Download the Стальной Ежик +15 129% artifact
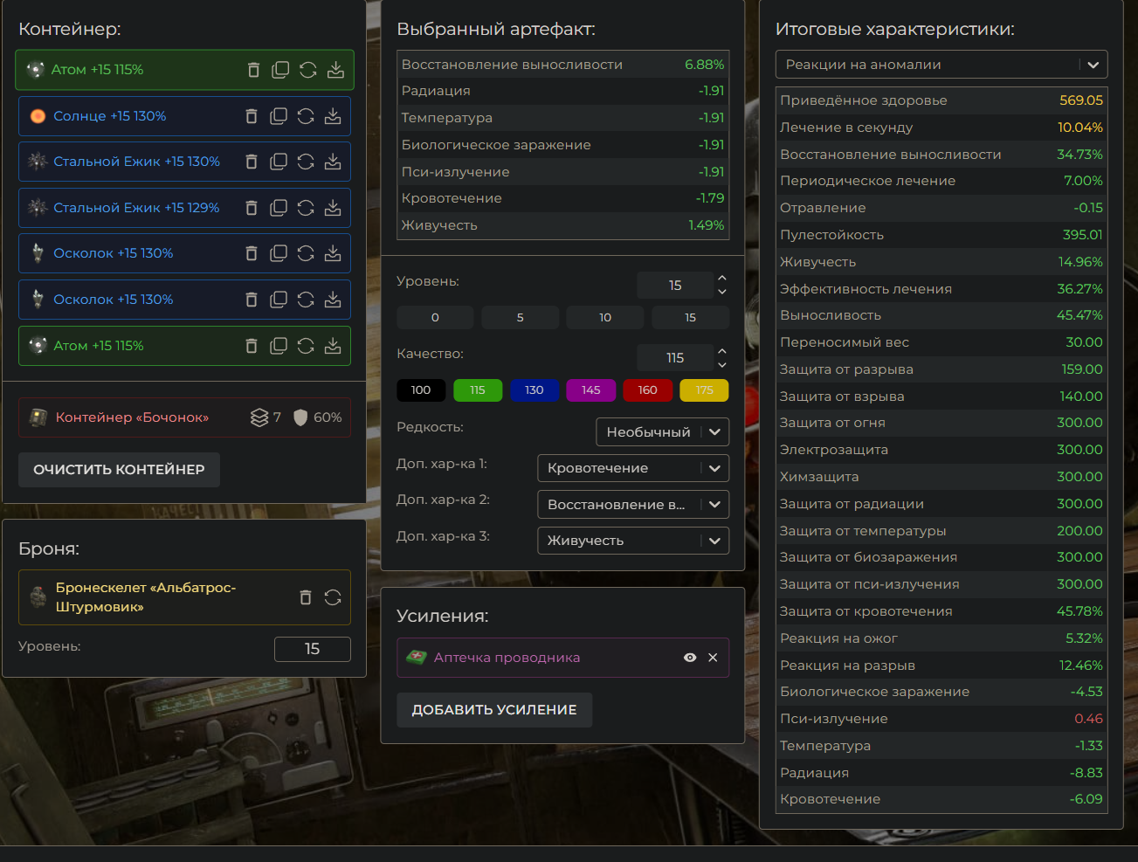This screenshot has width=1138, height=862. (x=333, y=208)
